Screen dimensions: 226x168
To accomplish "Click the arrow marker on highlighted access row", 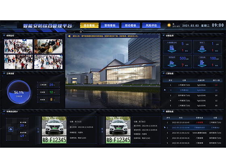I will 165,90.
